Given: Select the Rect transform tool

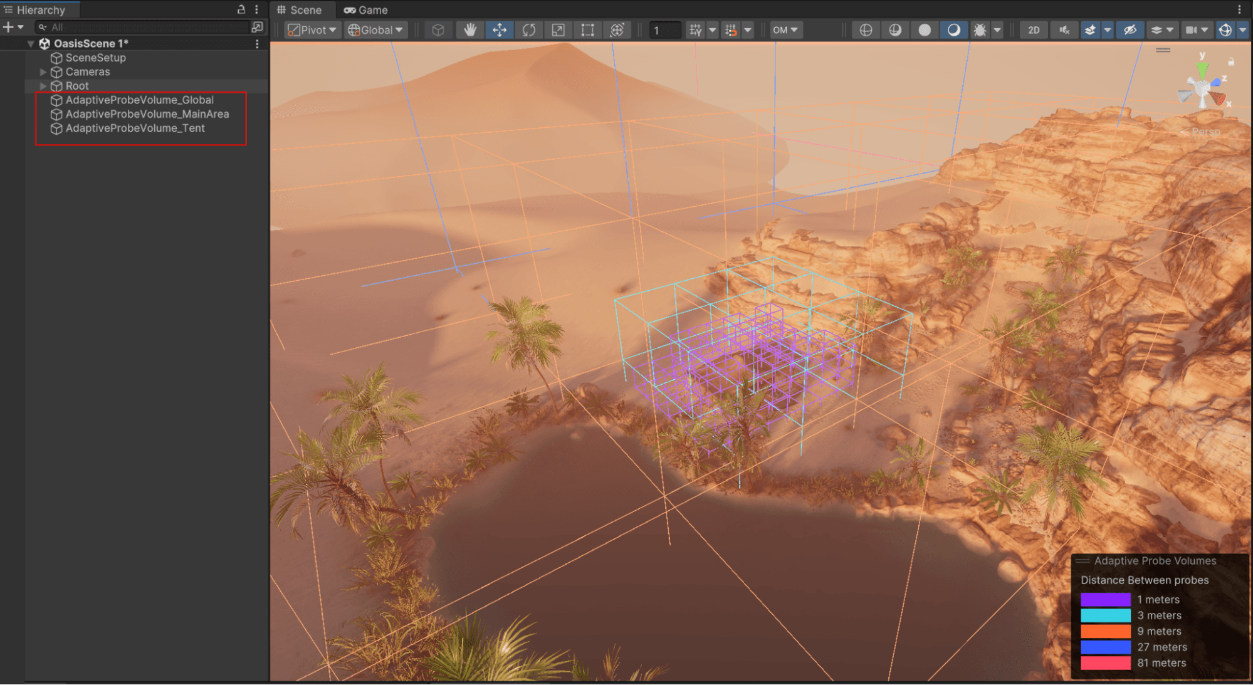Looking at the screenshot, I should (x=587, y=30).
